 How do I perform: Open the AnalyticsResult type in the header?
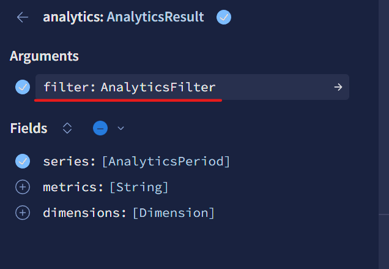coord(155,17)
